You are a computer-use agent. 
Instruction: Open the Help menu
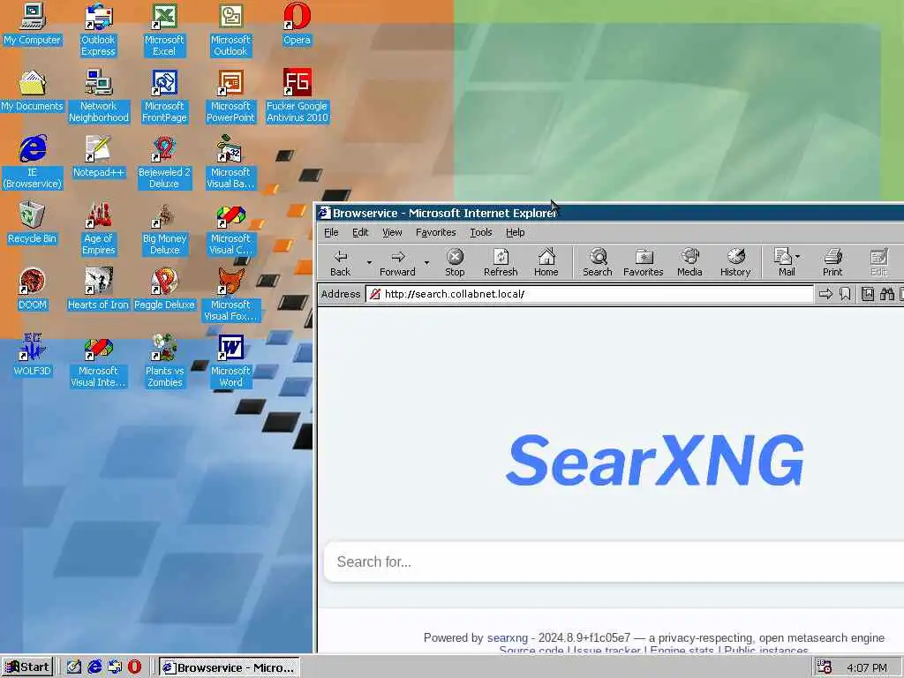pyautogui.click(x=516, y=232)
